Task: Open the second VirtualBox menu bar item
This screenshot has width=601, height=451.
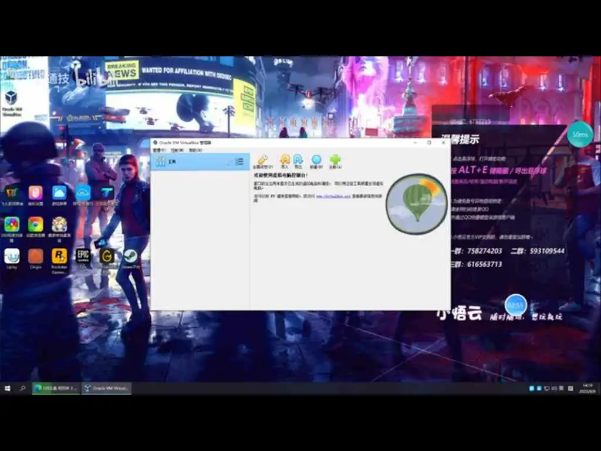Action: point(177,150)
